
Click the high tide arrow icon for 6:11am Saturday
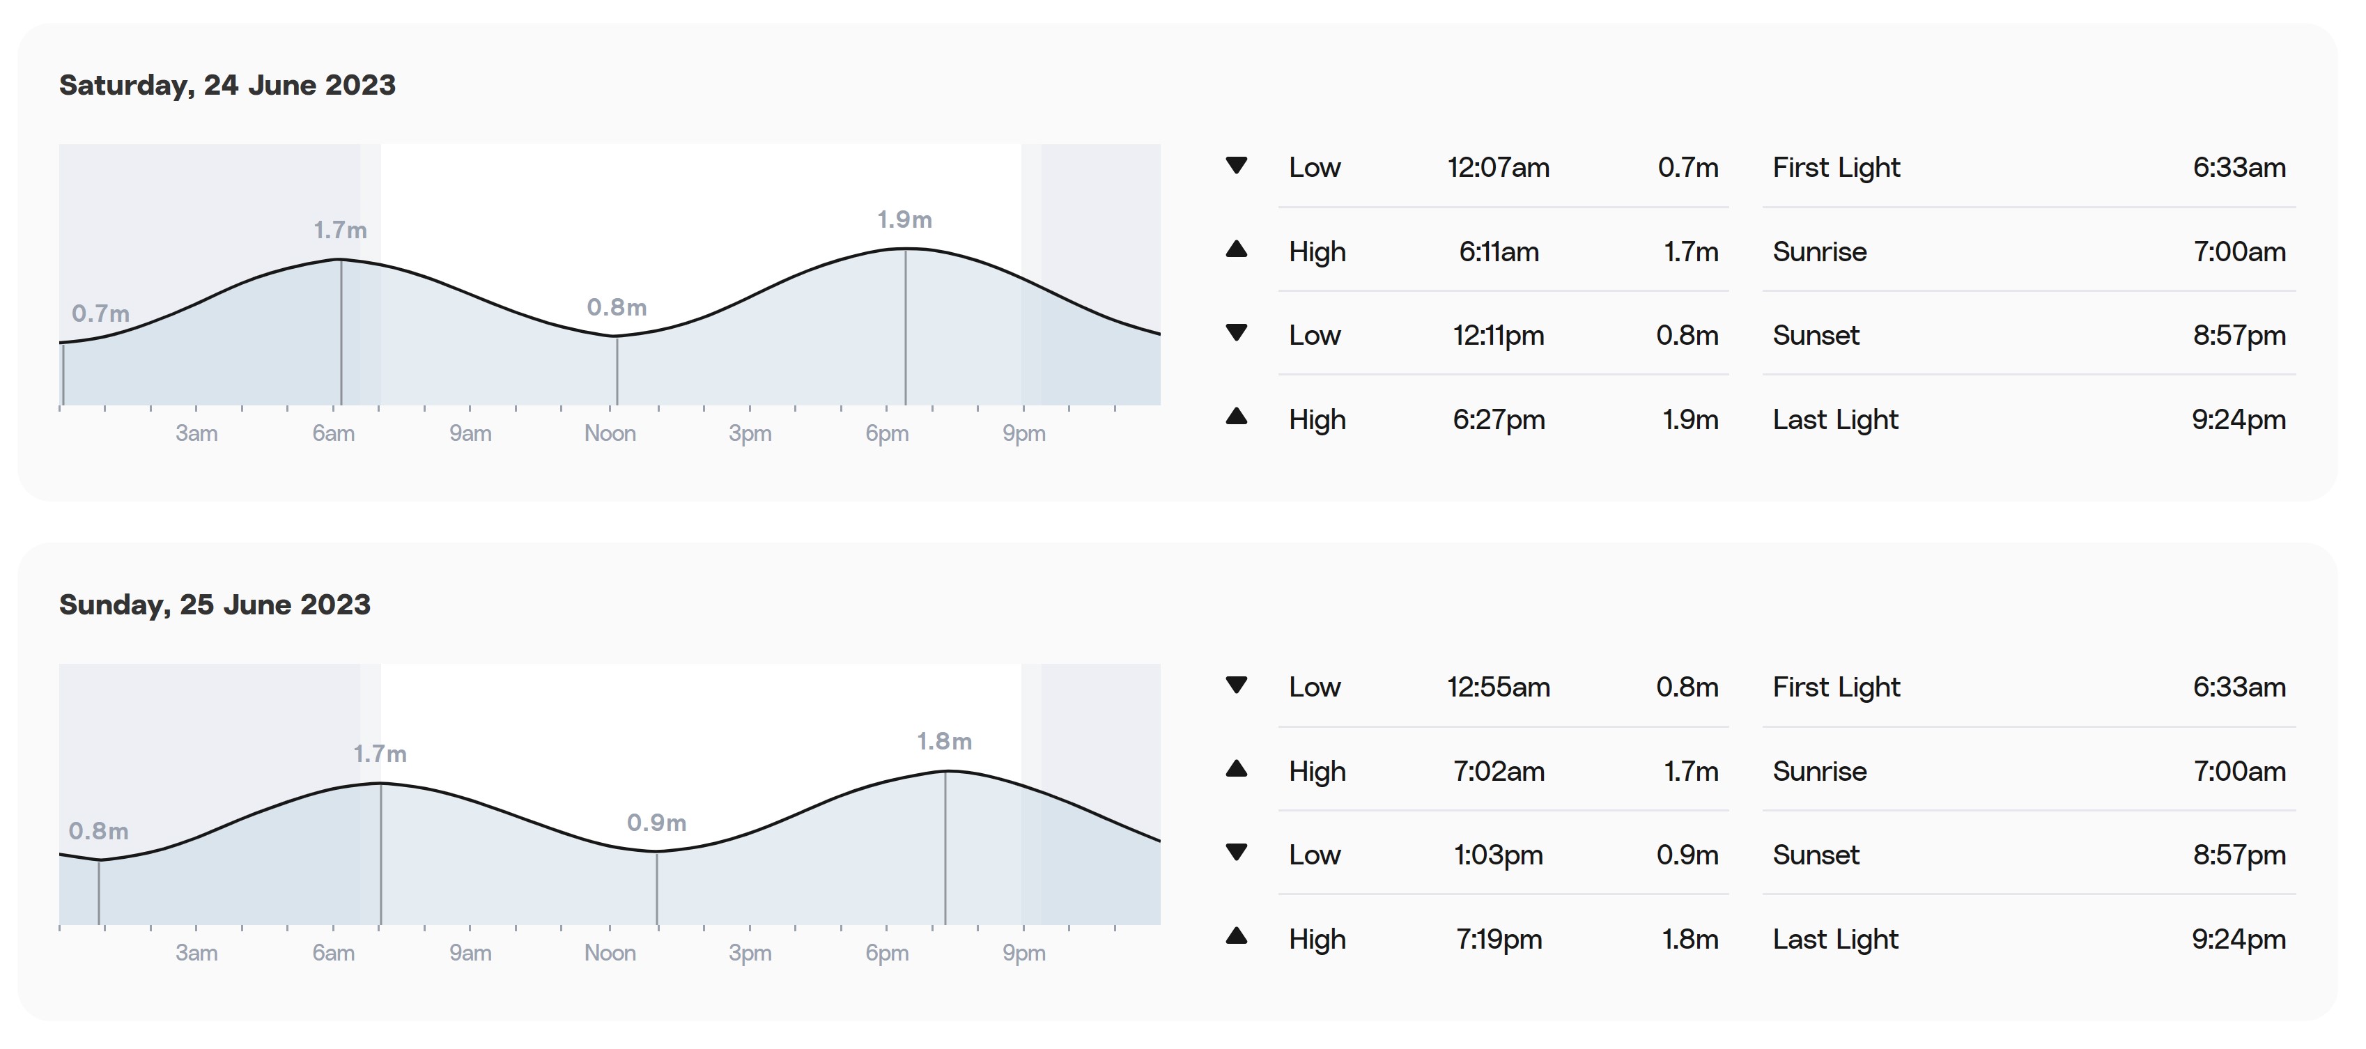coord(1236,249)
